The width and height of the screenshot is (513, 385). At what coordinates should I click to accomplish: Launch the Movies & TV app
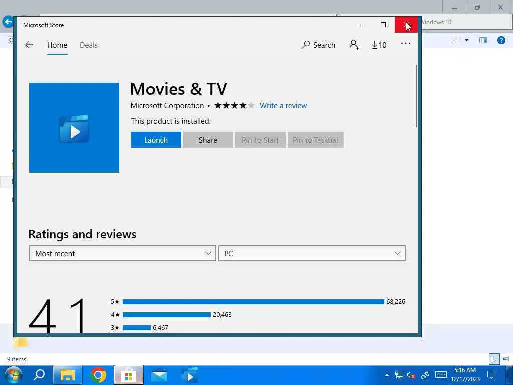point(156,140)
